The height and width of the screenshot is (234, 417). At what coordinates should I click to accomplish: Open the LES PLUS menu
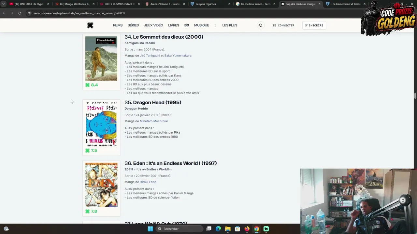coord(230,25)
